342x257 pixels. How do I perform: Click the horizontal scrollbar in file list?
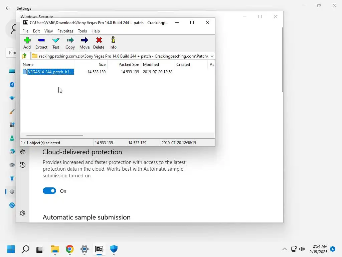click(54, 135)
